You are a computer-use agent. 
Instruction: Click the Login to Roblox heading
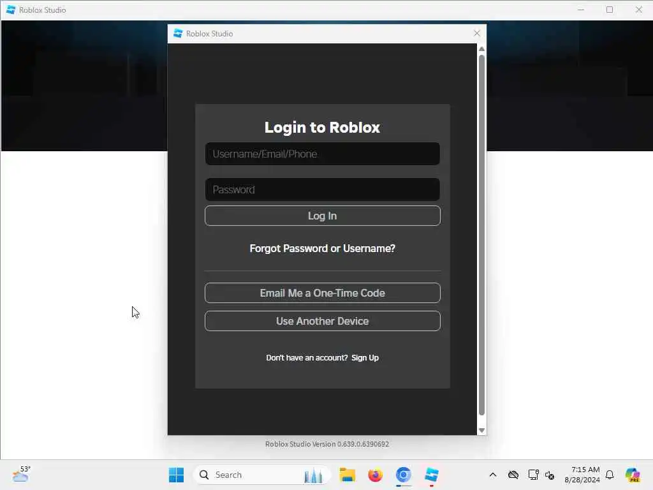pyautogui.click(x=322, y=128)
